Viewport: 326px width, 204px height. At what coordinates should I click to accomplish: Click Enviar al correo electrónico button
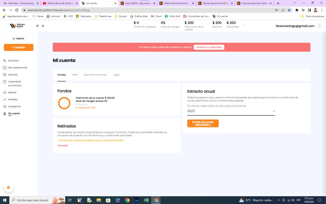(203, 123)
